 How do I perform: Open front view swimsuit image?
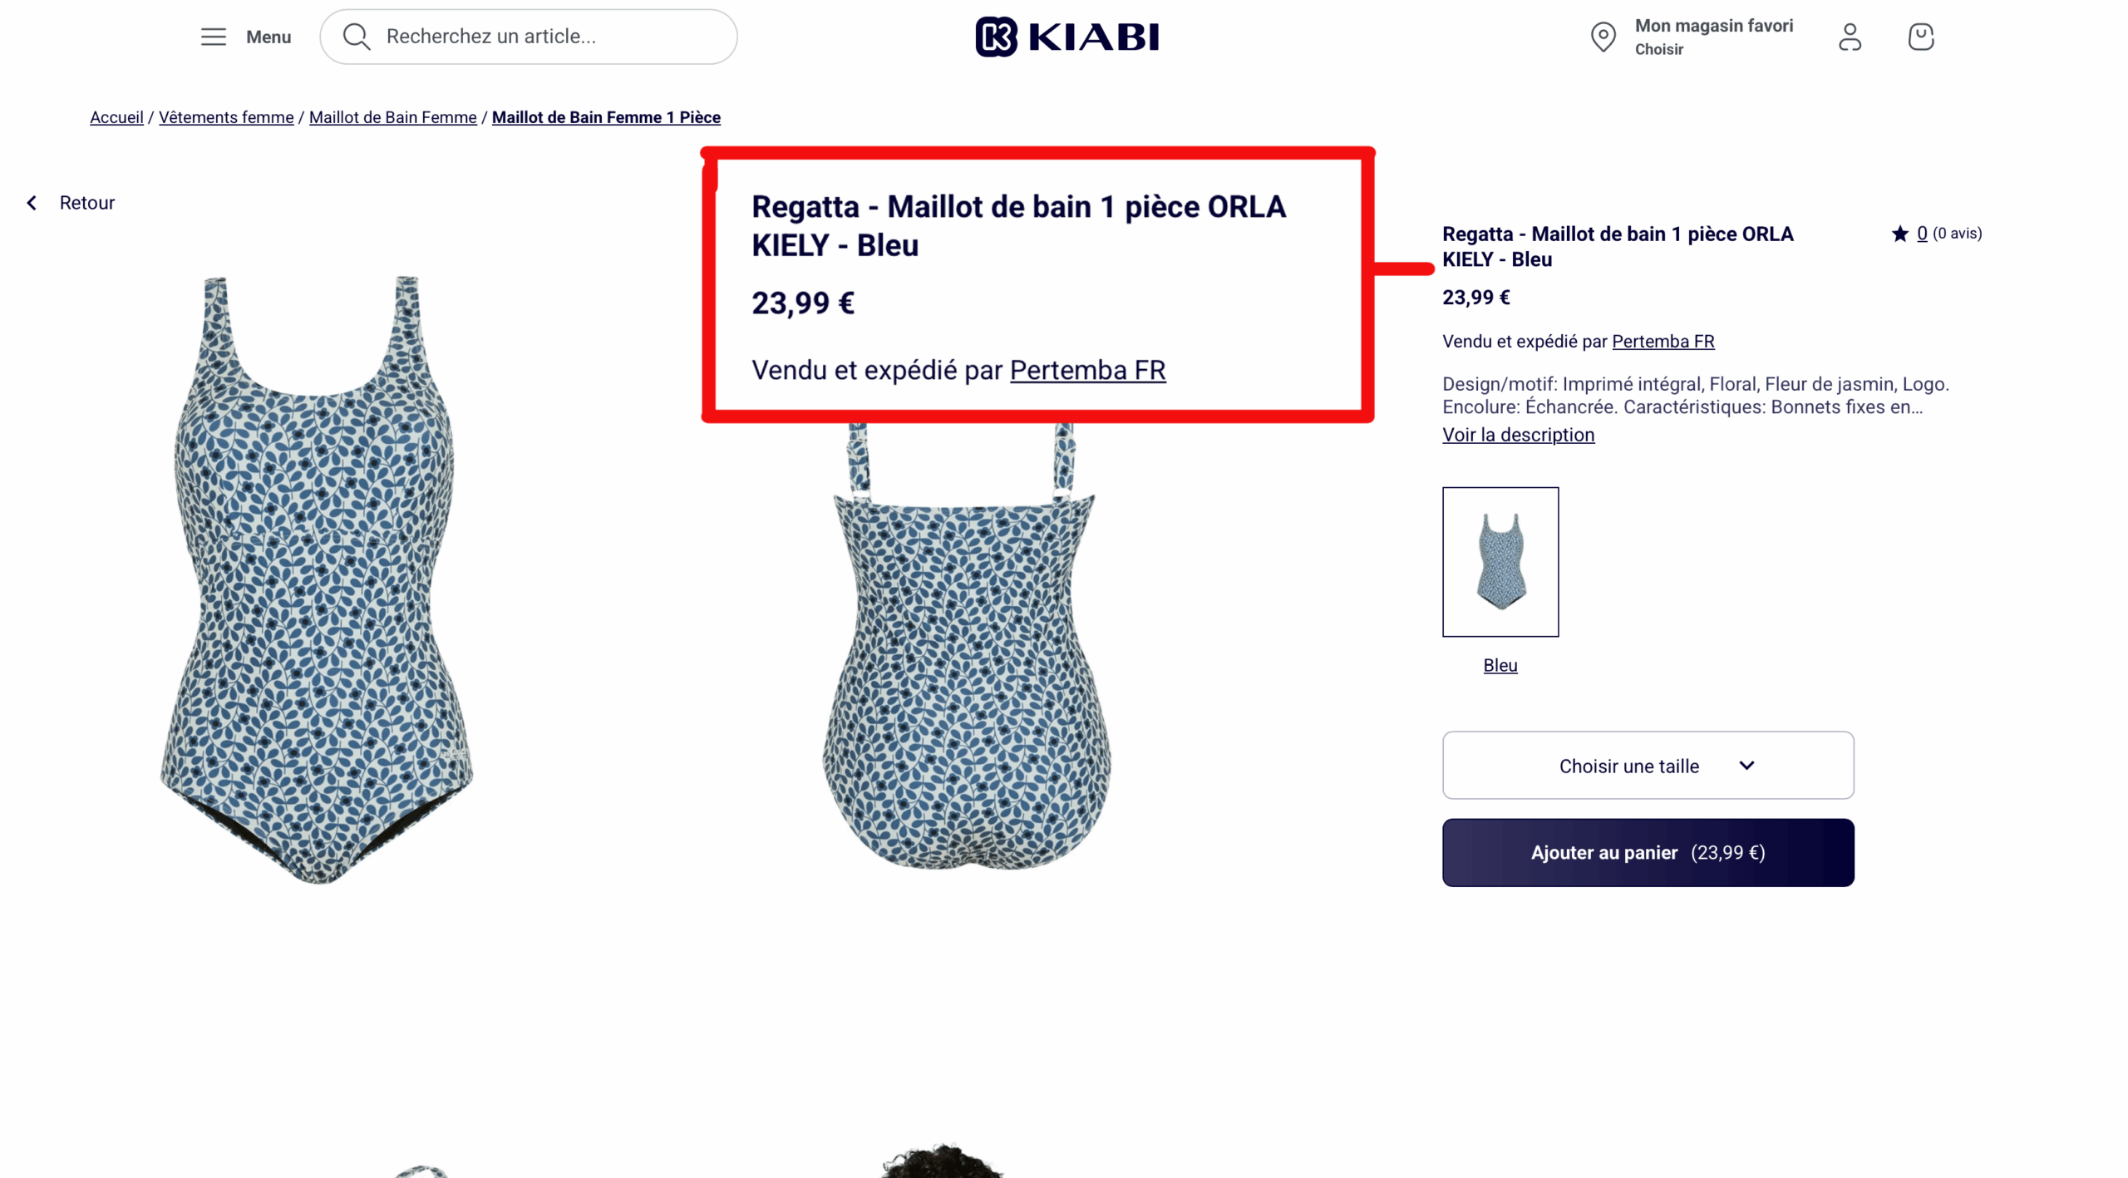pyautogui.click(x=316, y=579)
